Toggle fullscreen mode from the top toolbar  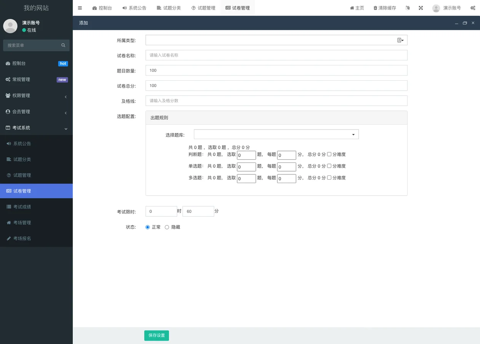[421, 8]
